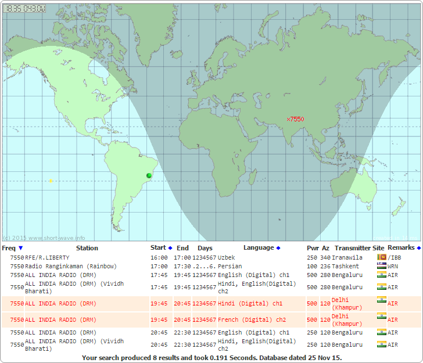The height and width of the screenshot is (363, 423).
Task: Click the Sri Lanka flag in Iranawila row
Action: click(381, 257)
